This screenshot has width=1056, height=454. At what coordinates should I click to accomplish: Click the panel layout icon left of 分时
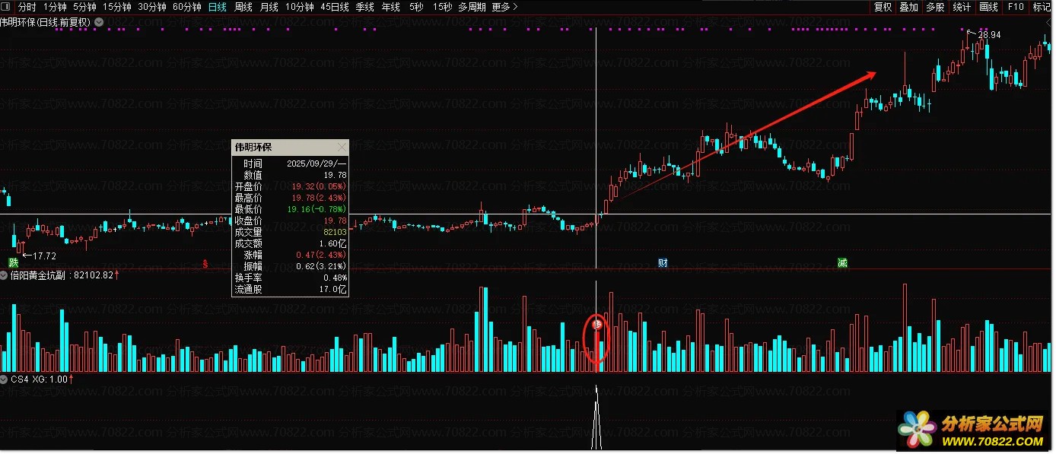pos(6,7)
